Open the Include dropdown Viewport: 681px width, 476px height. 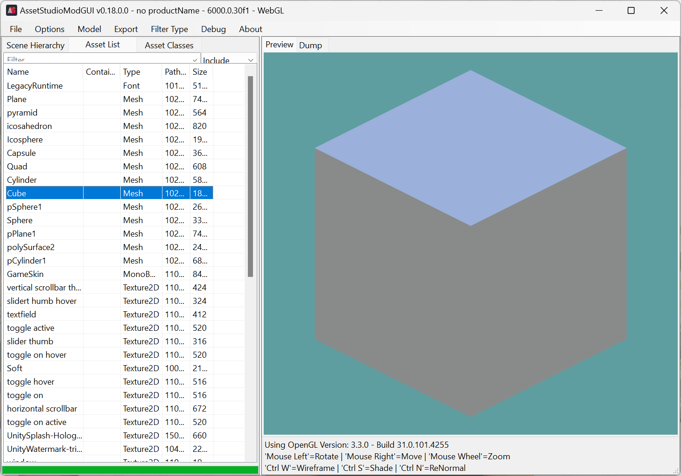click(x=229, y=60)
